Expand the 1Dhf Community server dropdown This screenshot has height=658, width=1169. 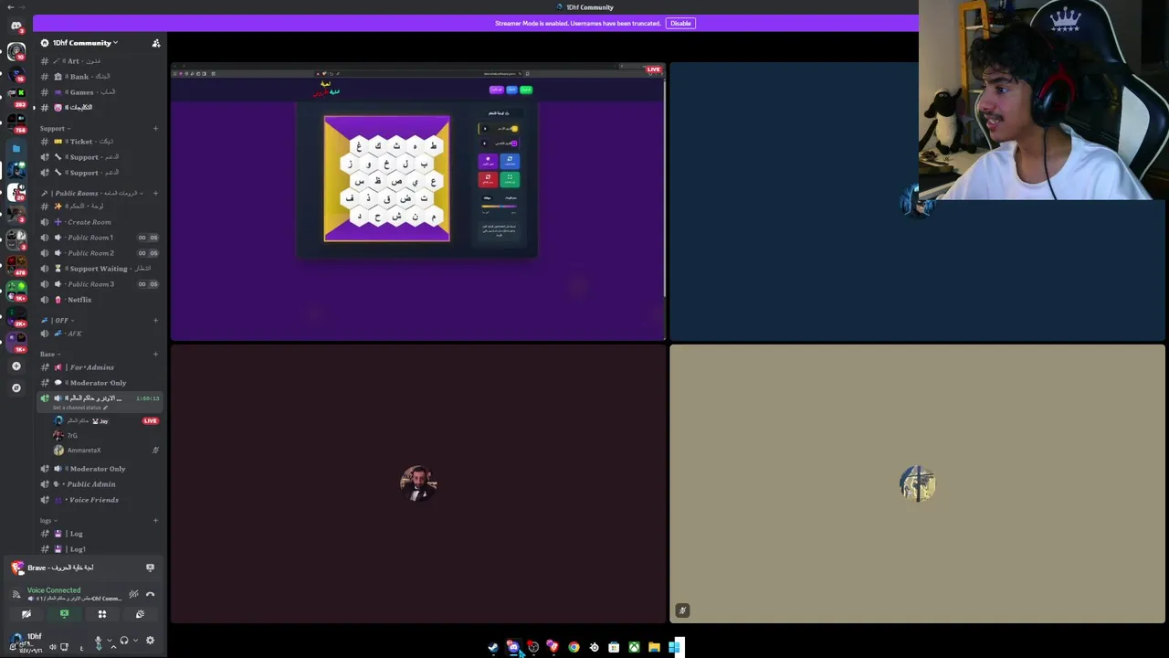coord(84,43)
